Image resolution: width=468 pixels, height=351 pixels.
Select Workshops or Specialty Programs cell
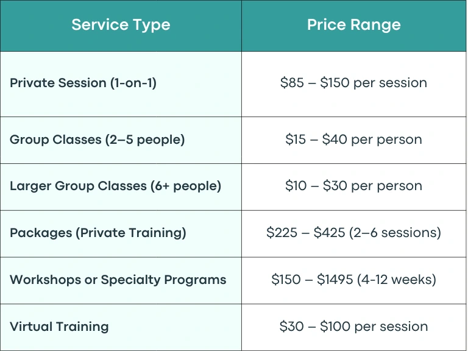[x=121, y=280]
